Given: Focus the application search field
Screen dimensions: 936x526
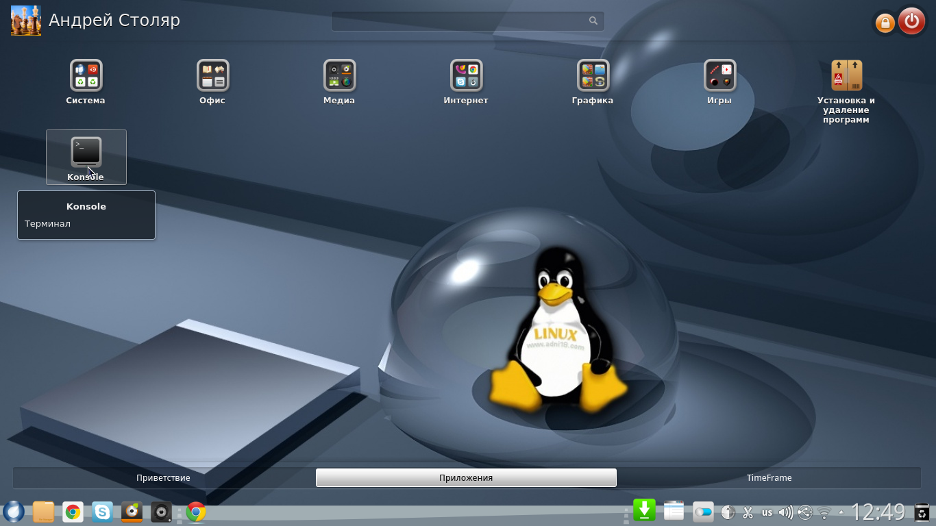Looking at the screenshot, I should click(468, 21).
